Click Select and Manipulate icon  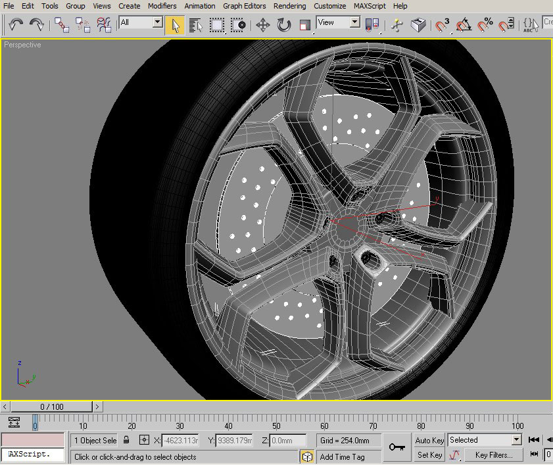coord(397,25)
